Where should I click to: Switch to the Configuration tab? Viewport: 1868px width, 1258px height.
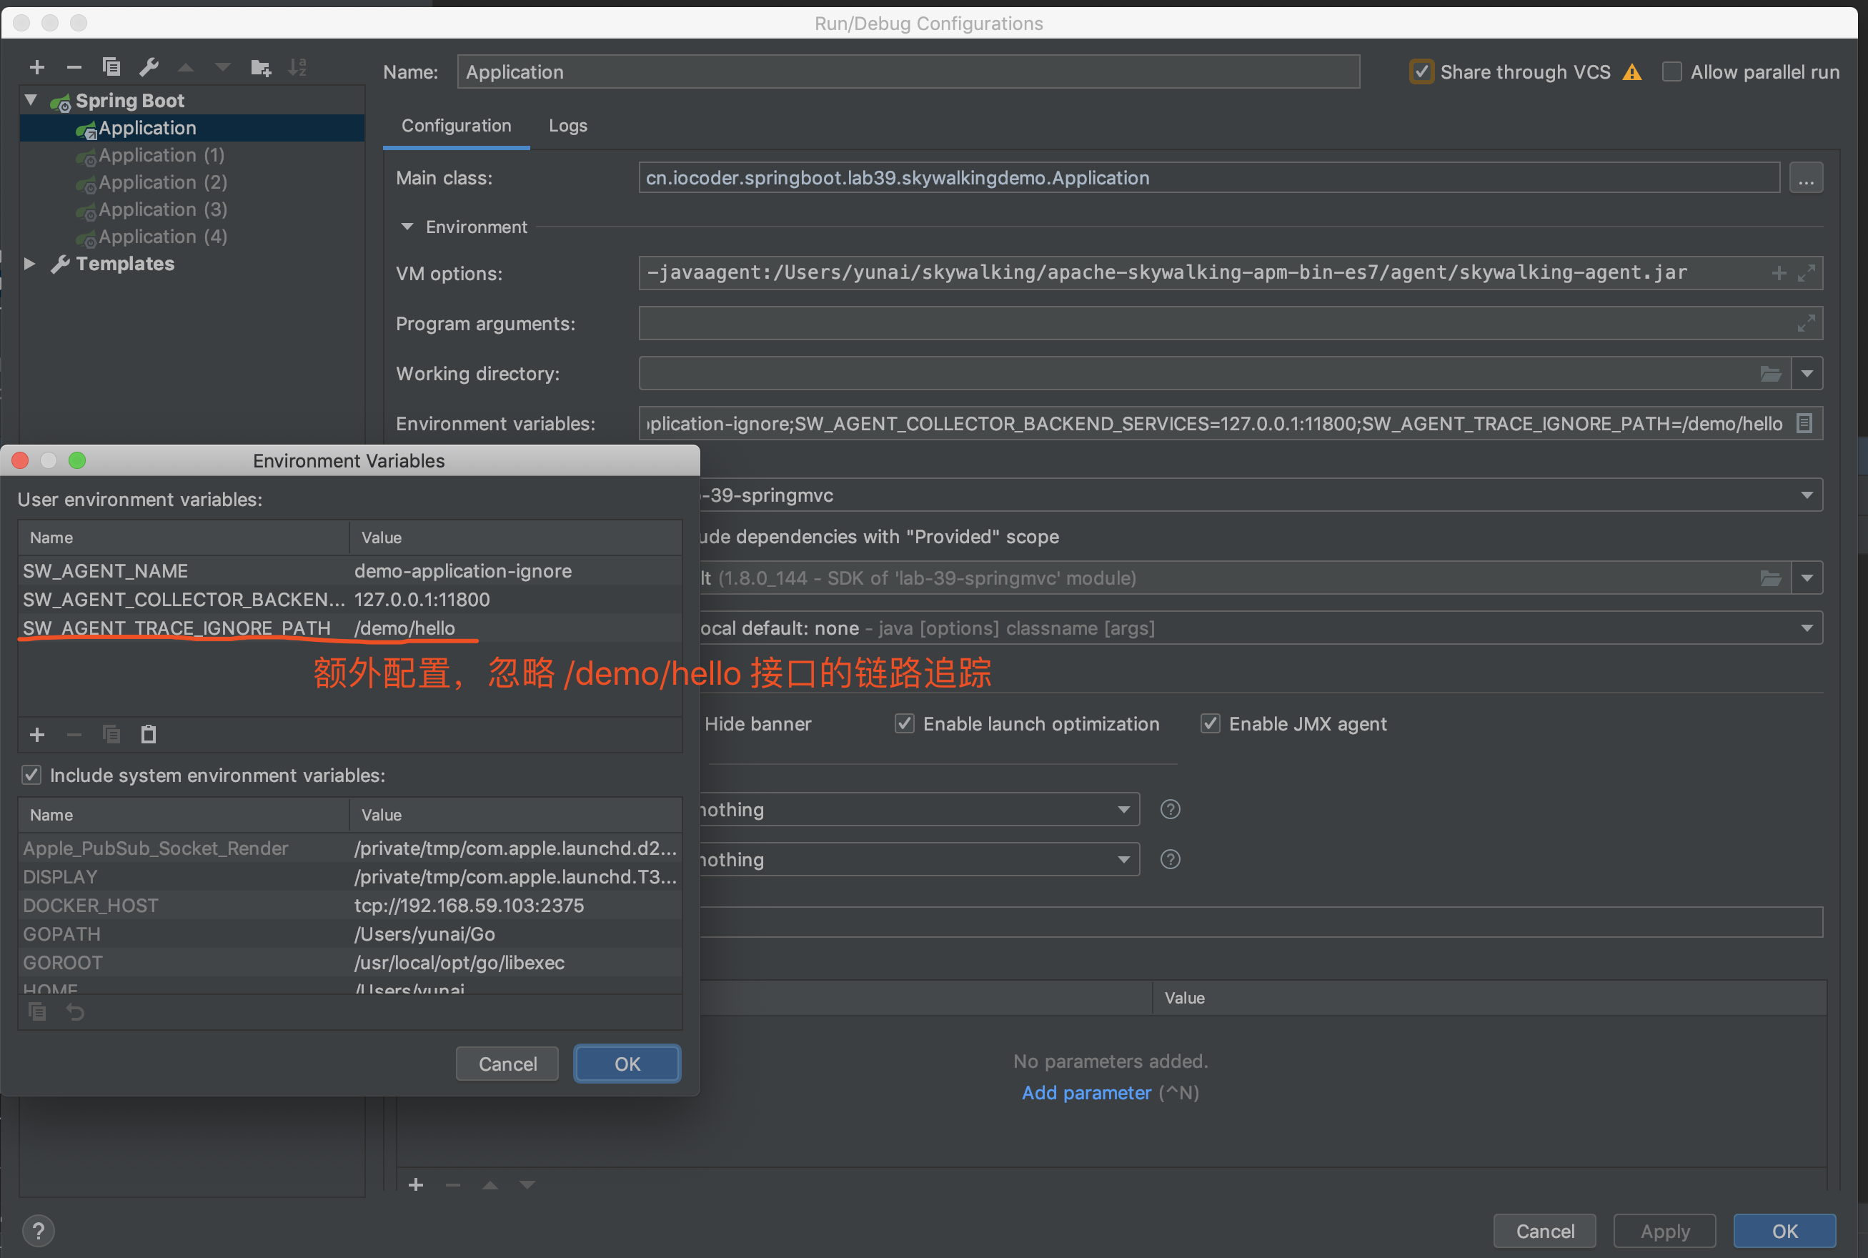(456, 125)
